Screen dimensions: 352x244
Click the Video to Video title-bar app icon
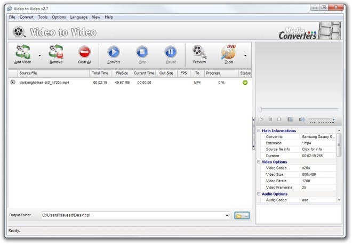10,9
